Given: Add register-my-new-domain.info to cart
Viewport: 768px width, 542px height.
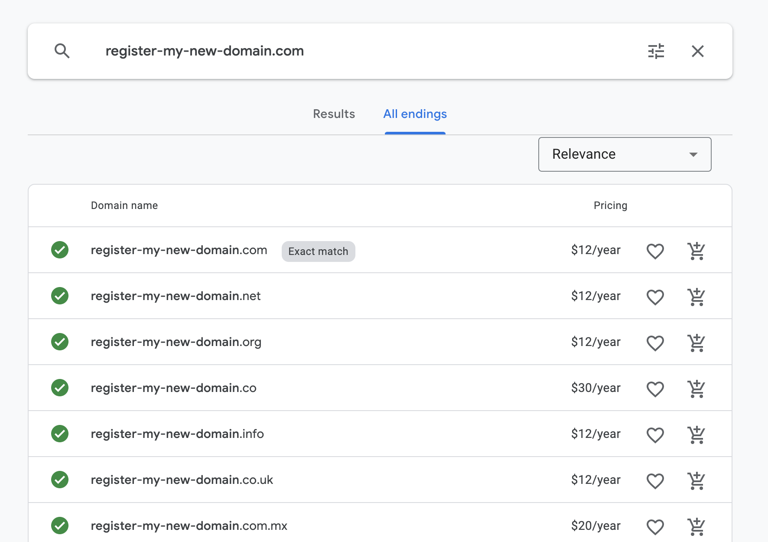Looking at the screenshot, I should (x=696, y=434).
